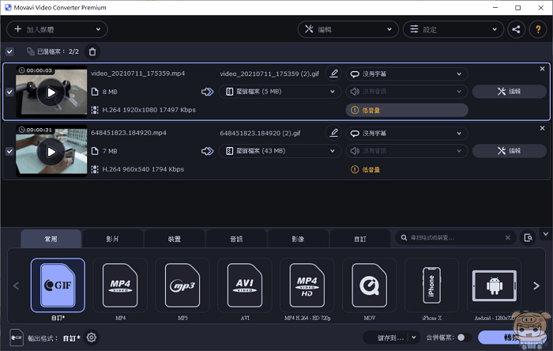Screen dimensions: 553x351
Task: Expand the save-to folder dropdown arrow
Action: pyautogui.click(x=414, y=338)
